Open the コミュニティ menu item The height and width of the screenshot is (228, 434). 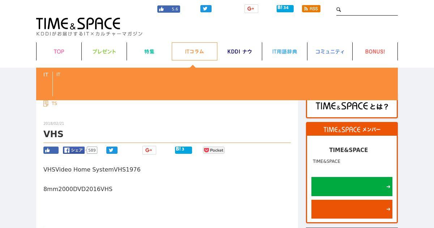330,51
